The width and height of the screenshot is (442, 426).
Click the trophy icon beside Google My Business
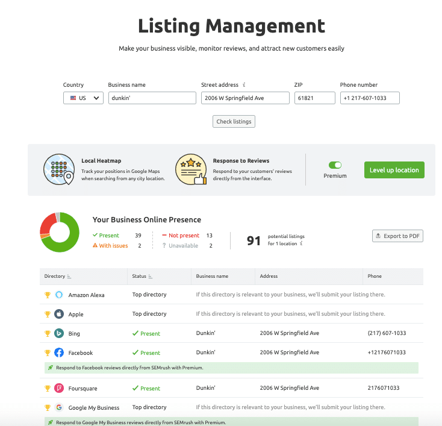click(48, 408)
